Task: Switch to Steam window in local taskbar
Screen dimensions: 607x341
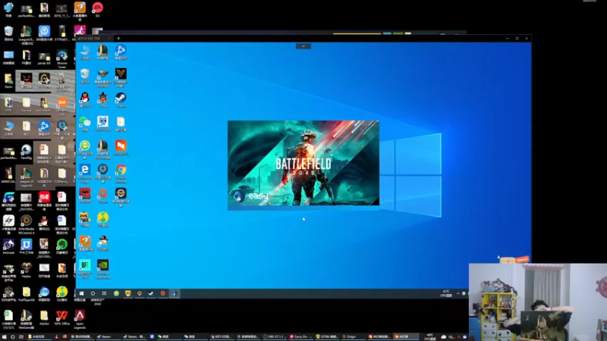Action: 107,336
